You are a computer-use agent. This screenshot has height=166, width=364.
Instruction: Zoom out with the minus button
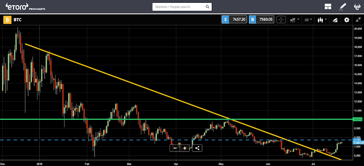click(175, 148)
